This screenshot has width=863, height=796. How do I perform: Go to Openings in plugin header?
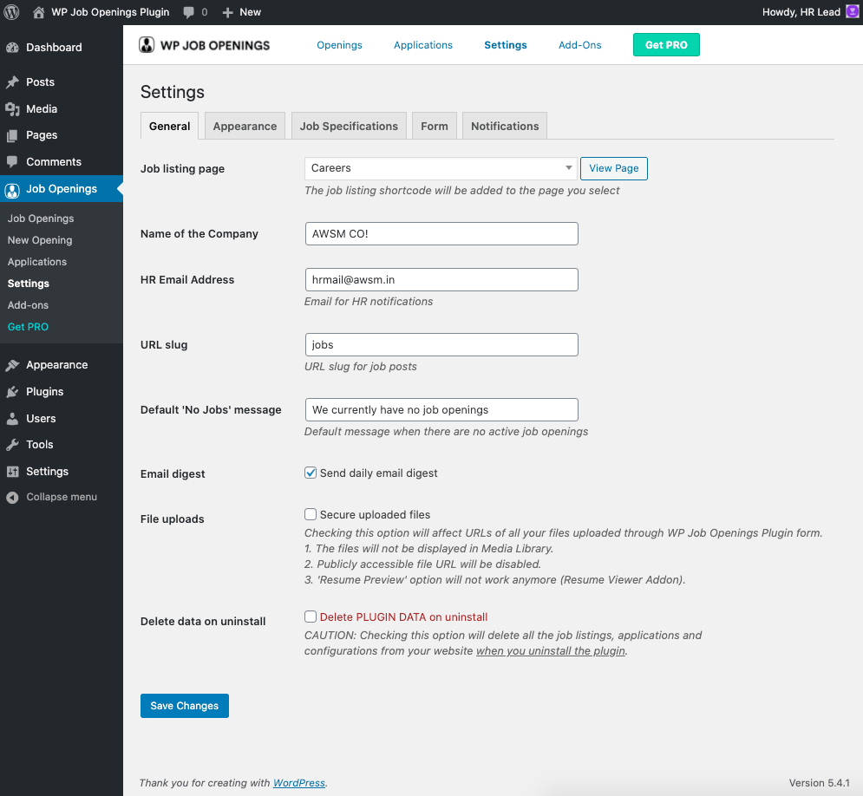(x=340, y=45)
